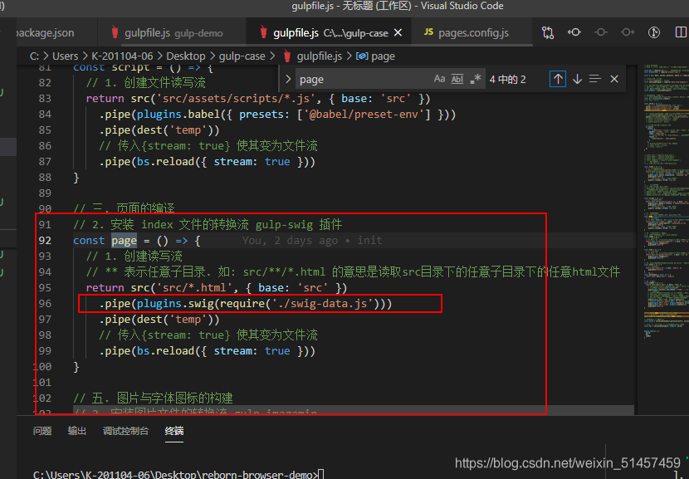Open the compare changes source control icon
Image resolution: width=689 pixels, height=479 pixels.
point(548,32)
